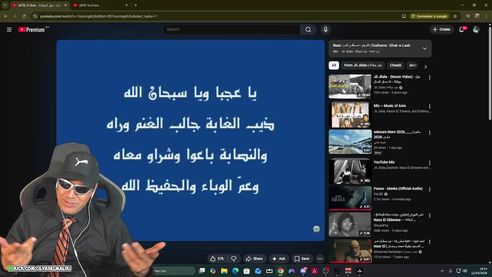
Task: Open new browser tab
Action: (136, 5)
